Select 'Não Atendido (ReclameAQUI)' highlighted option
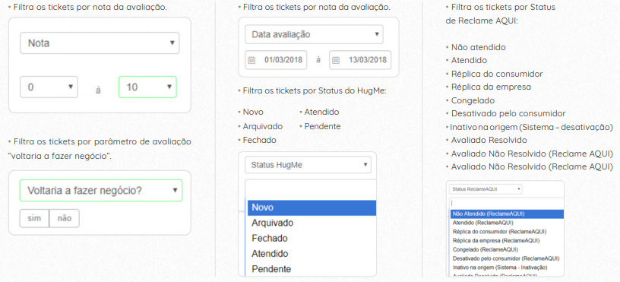 point(507,214)
